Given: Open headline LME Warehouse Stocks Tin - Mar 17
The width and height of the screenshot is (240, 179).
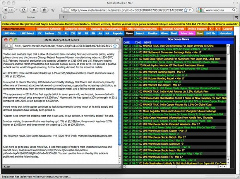Looking at the screenshot, I should tap(161, 157).
